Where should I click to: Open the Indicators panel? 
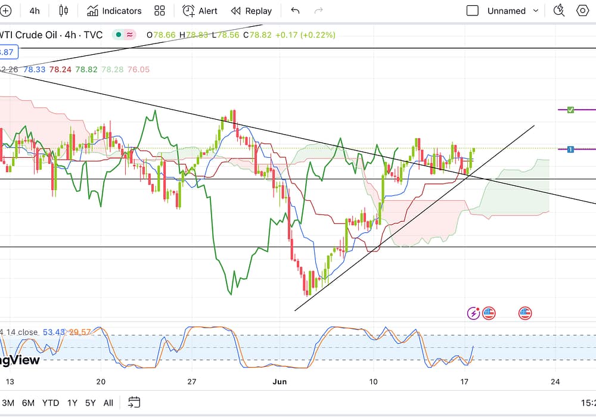tap(114, 11)
